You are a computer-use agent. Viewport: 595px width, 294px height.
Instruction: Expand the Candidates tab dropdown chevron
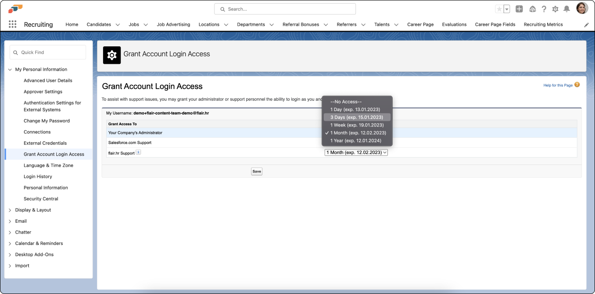coord(118,25)
